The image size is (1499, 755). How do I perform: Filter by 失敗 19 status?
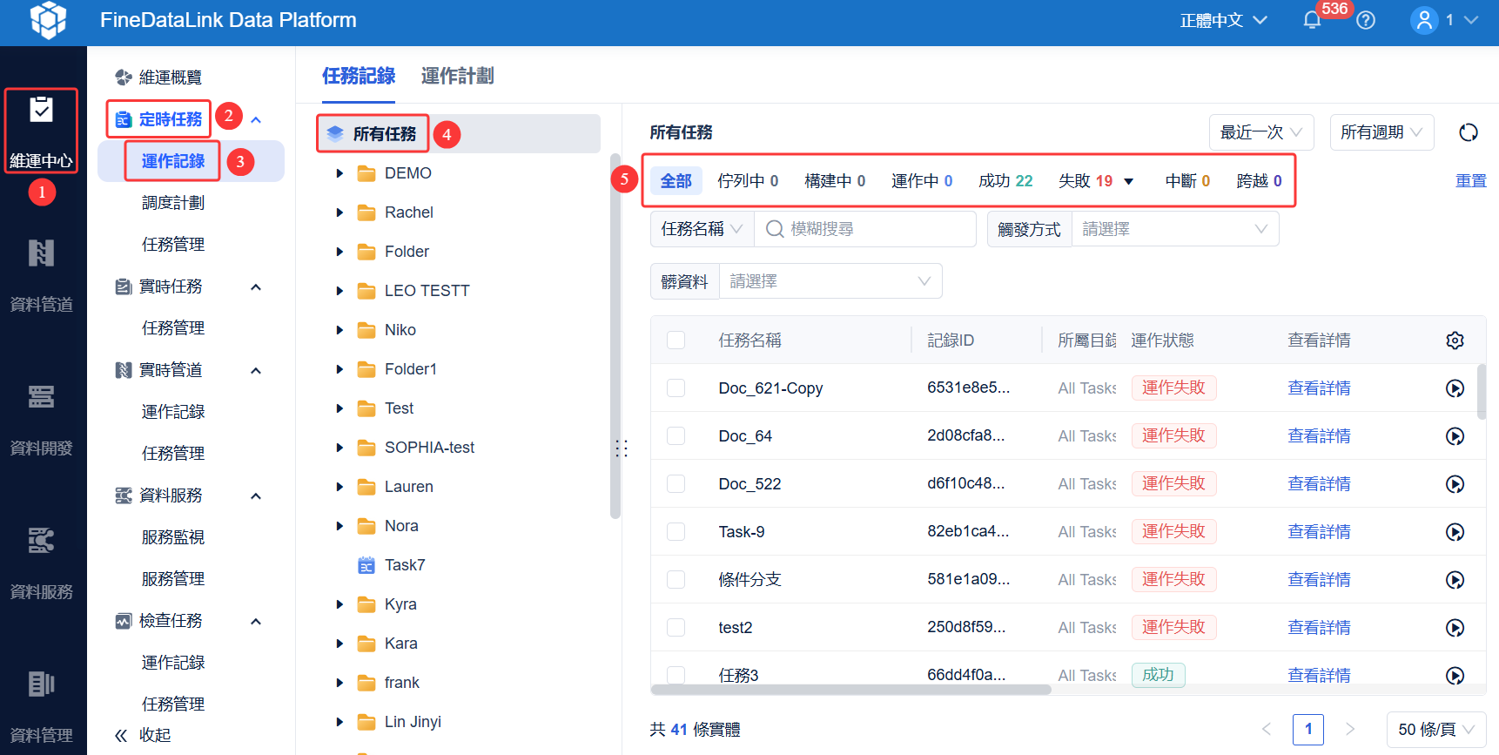(1086, 181)
